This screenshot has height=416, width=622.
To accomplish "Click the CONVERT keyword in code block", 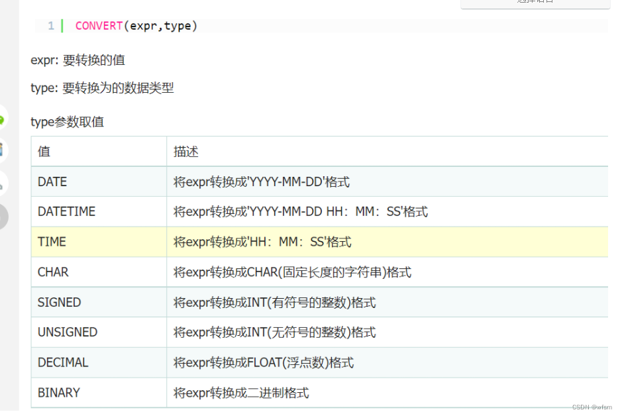I will [x=99, y=26].
